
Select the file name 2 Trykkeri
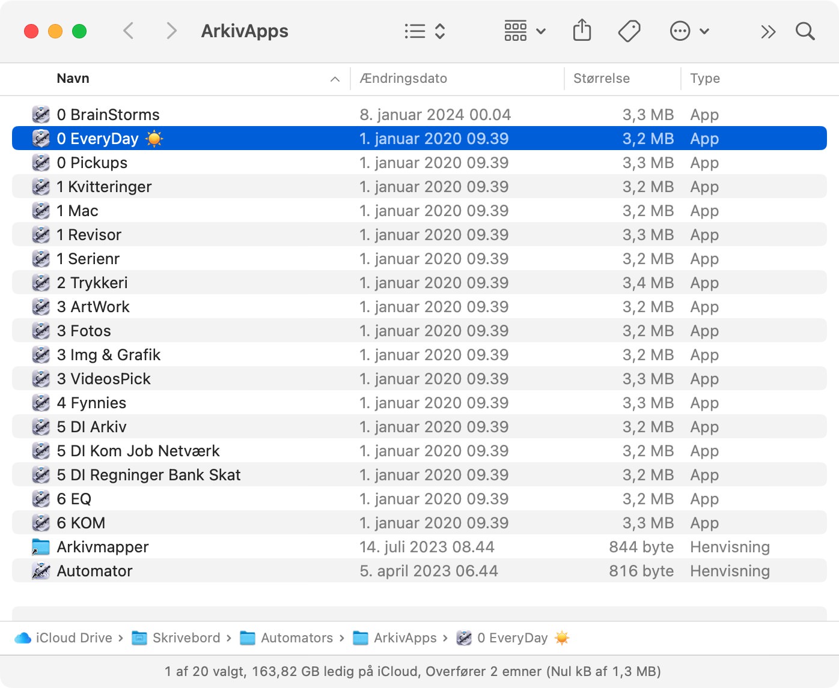click(92, 283)
